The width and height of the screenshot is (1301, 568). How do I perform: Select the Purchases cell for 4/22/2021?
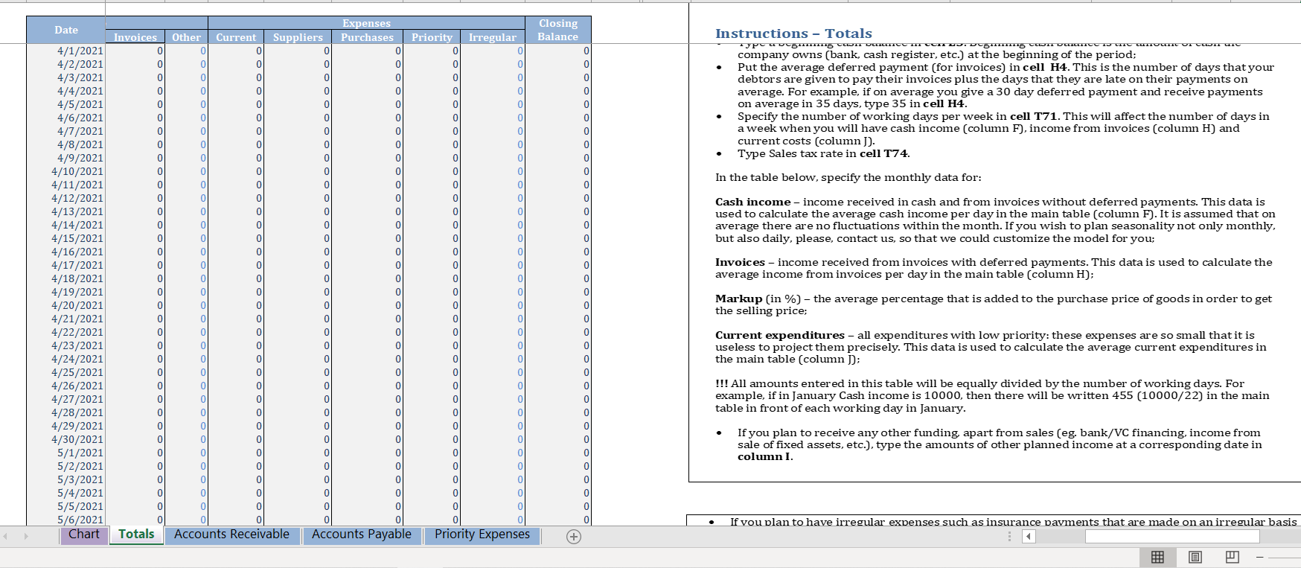tap(367, 332)
